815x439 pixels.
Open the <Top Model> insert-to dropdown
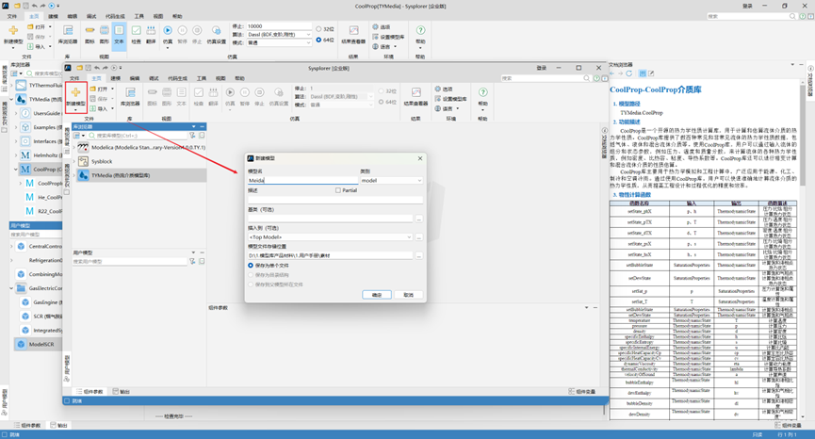point(331,236)
